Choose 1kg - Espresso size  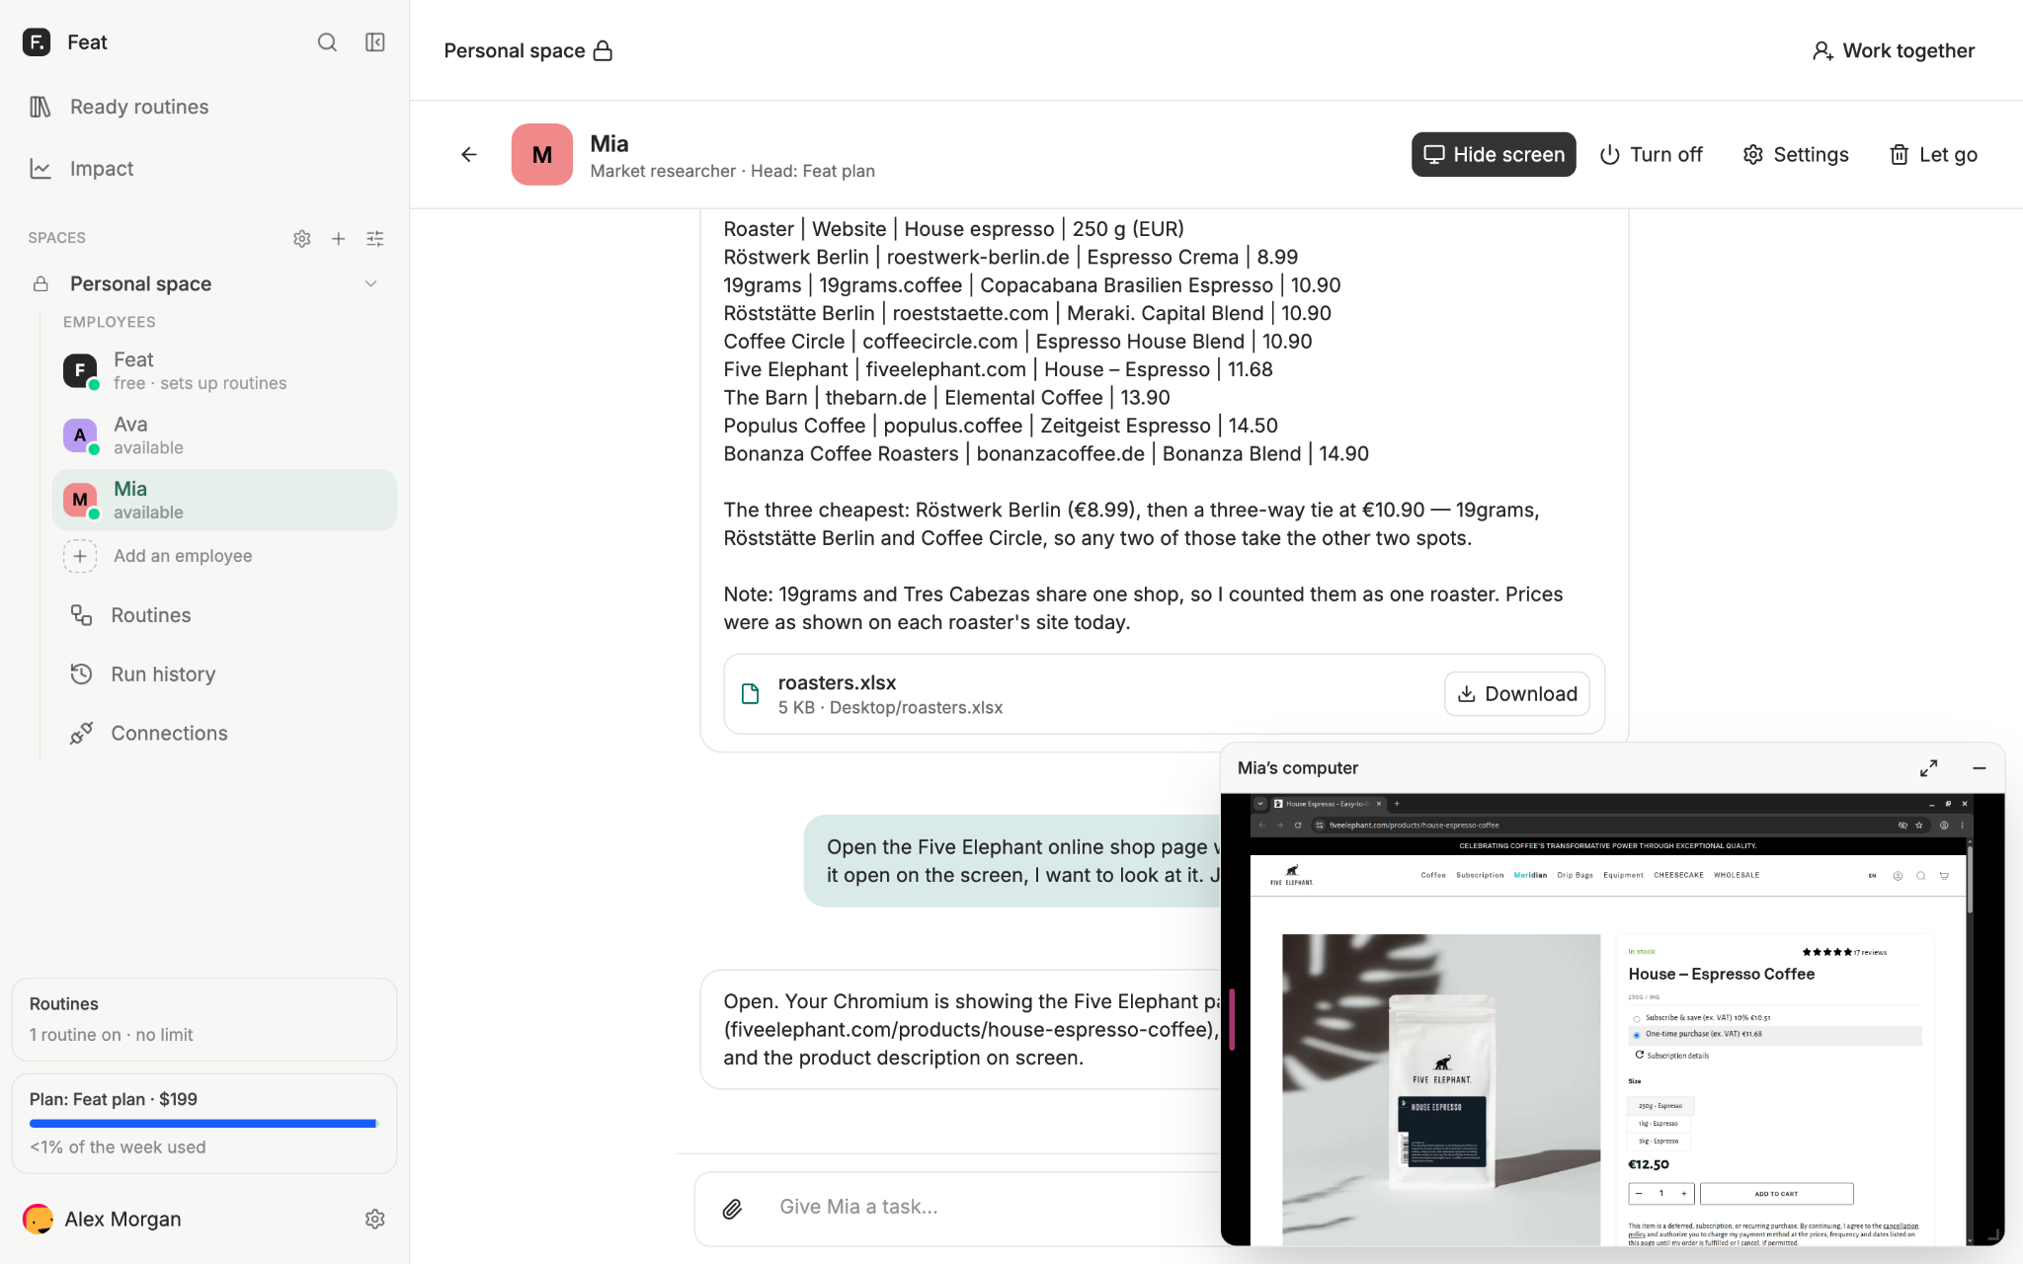[x=1659, y=1124]
